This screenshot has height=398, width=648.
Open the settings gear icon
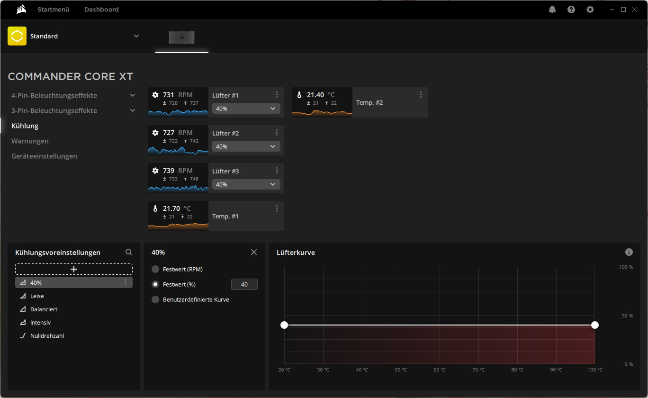coord(590,9)
